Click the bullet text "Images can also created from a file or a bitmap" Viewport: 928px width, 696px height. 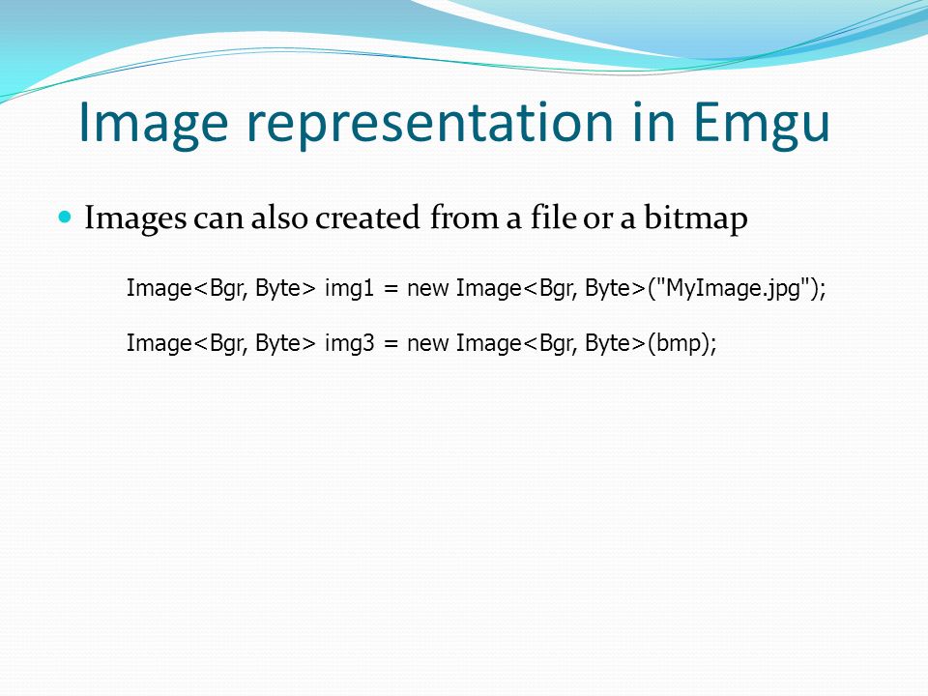[416, 217]
